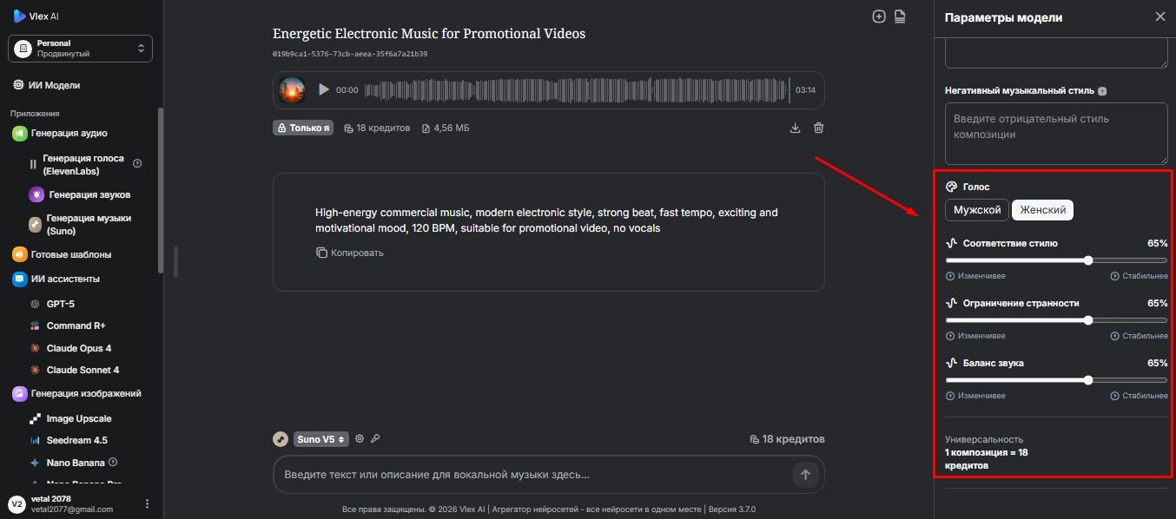Open Генерация музыки (Suno) in sidebar
This screenshot has height=519, width=1176.
[87, 225]
